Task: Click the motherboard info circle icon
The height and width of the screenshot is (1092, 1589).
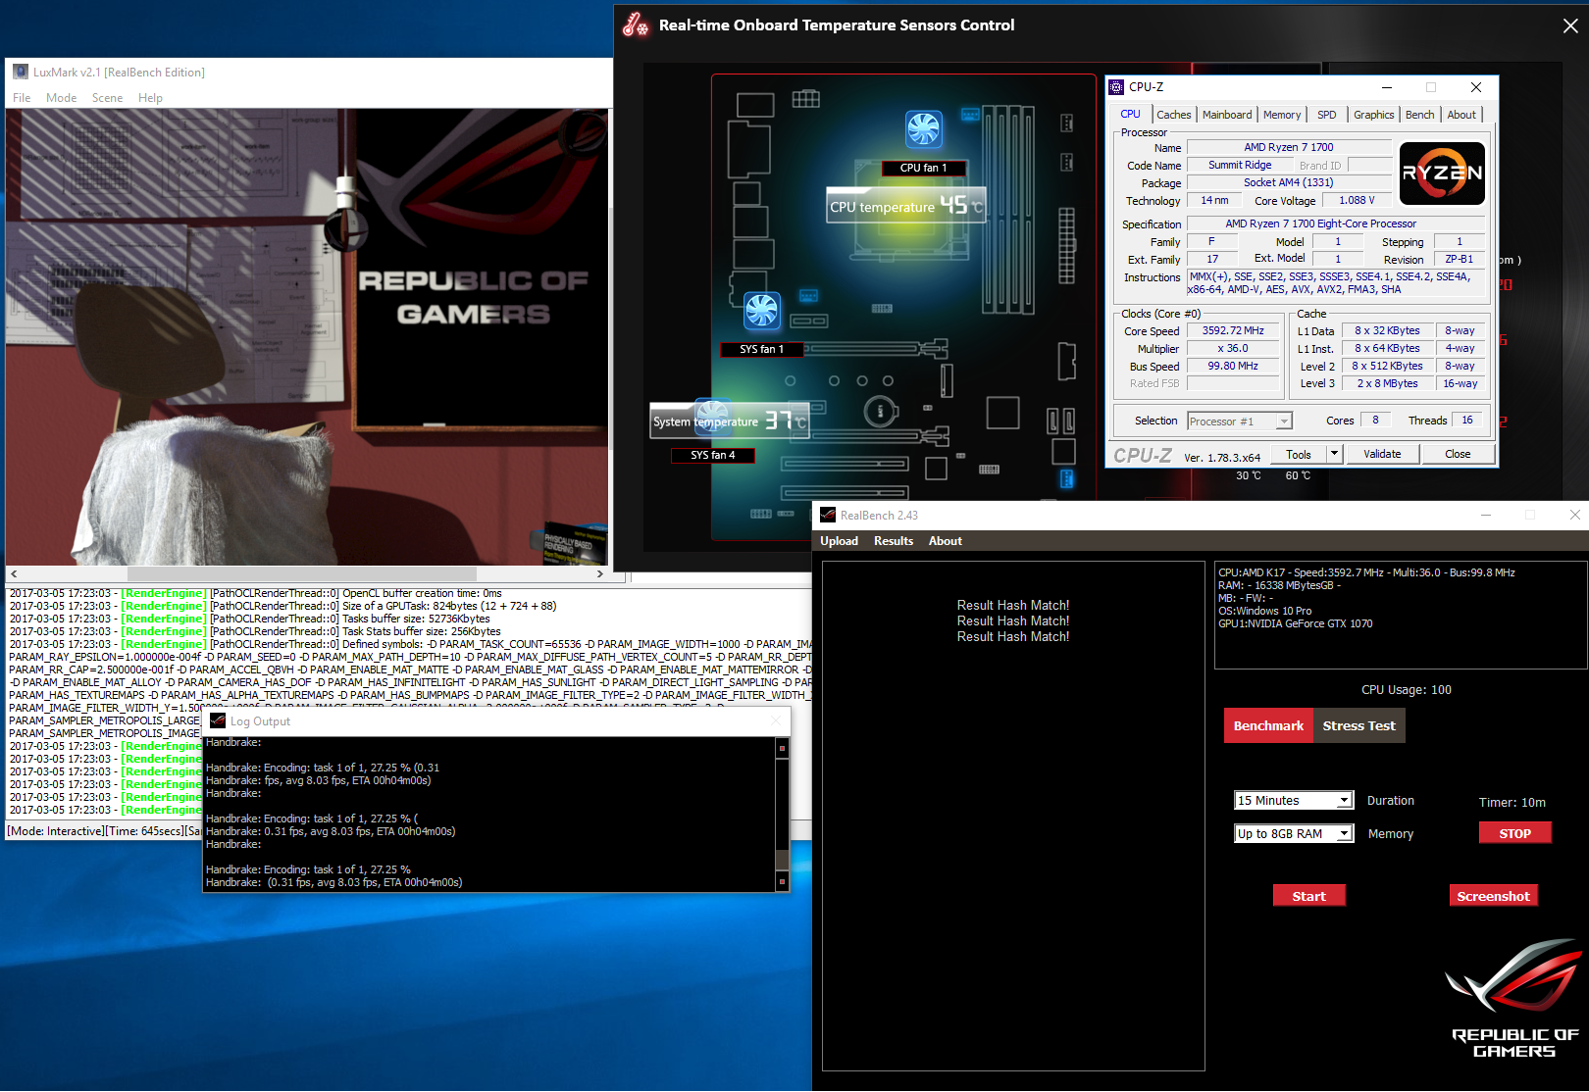Action: 880,412
